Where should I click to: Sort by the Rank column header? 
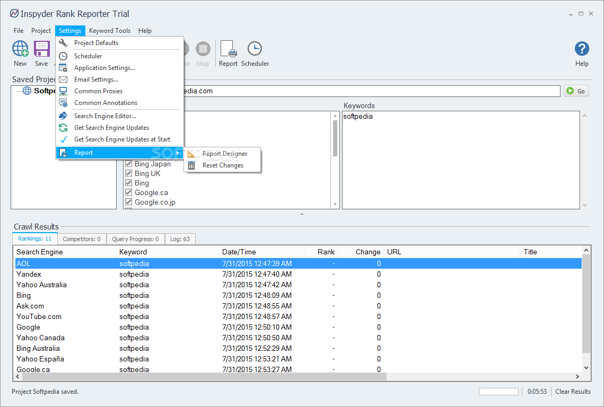point(321,252)
